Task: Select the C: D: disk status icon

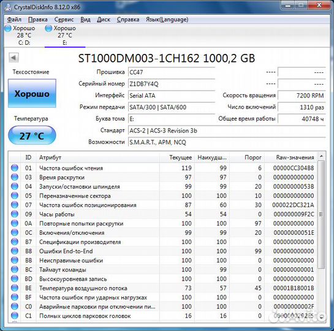Action: tap(8, 28)
